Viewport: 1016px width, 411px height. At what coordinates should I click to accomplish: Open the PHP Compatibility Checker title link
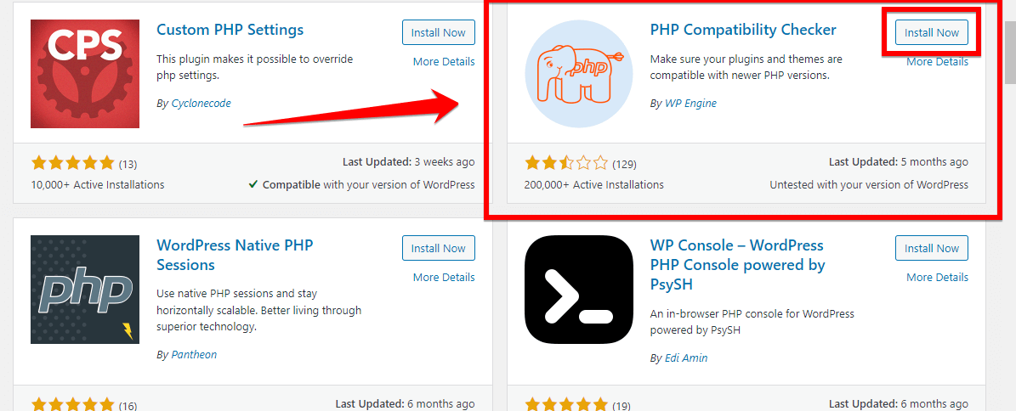743,31
